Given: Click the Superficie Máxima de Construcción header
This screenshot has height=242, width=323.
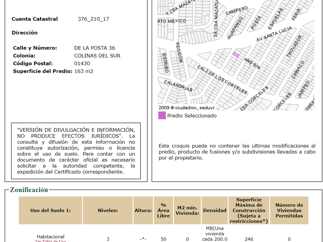Looking at the screenshot, I should (x=249, y=211).
